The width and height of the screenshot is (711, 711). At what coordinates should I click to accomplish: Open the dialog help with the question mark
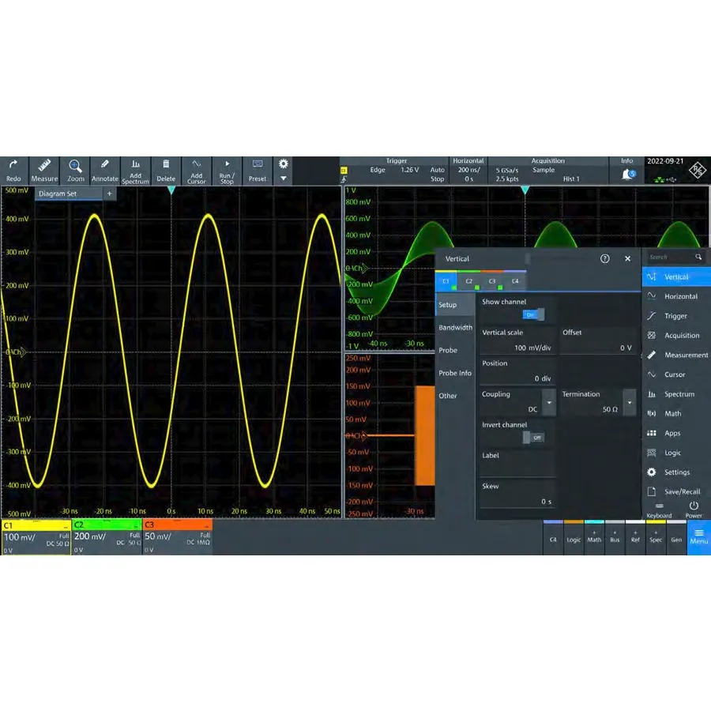click(605, 258)
